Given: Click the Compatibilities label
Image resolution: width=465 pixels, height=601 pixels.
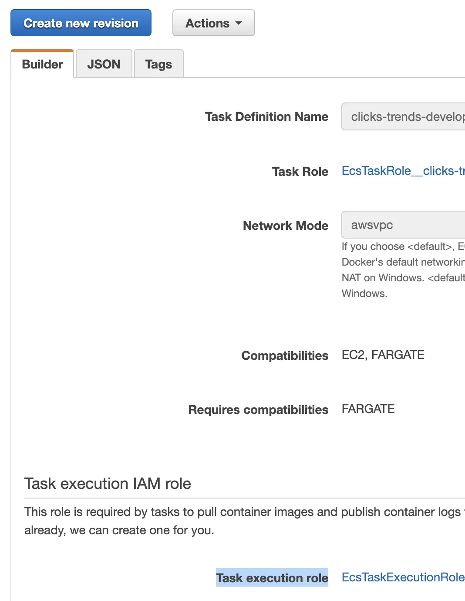Looking at the screenshot, I should pos(285,356).
